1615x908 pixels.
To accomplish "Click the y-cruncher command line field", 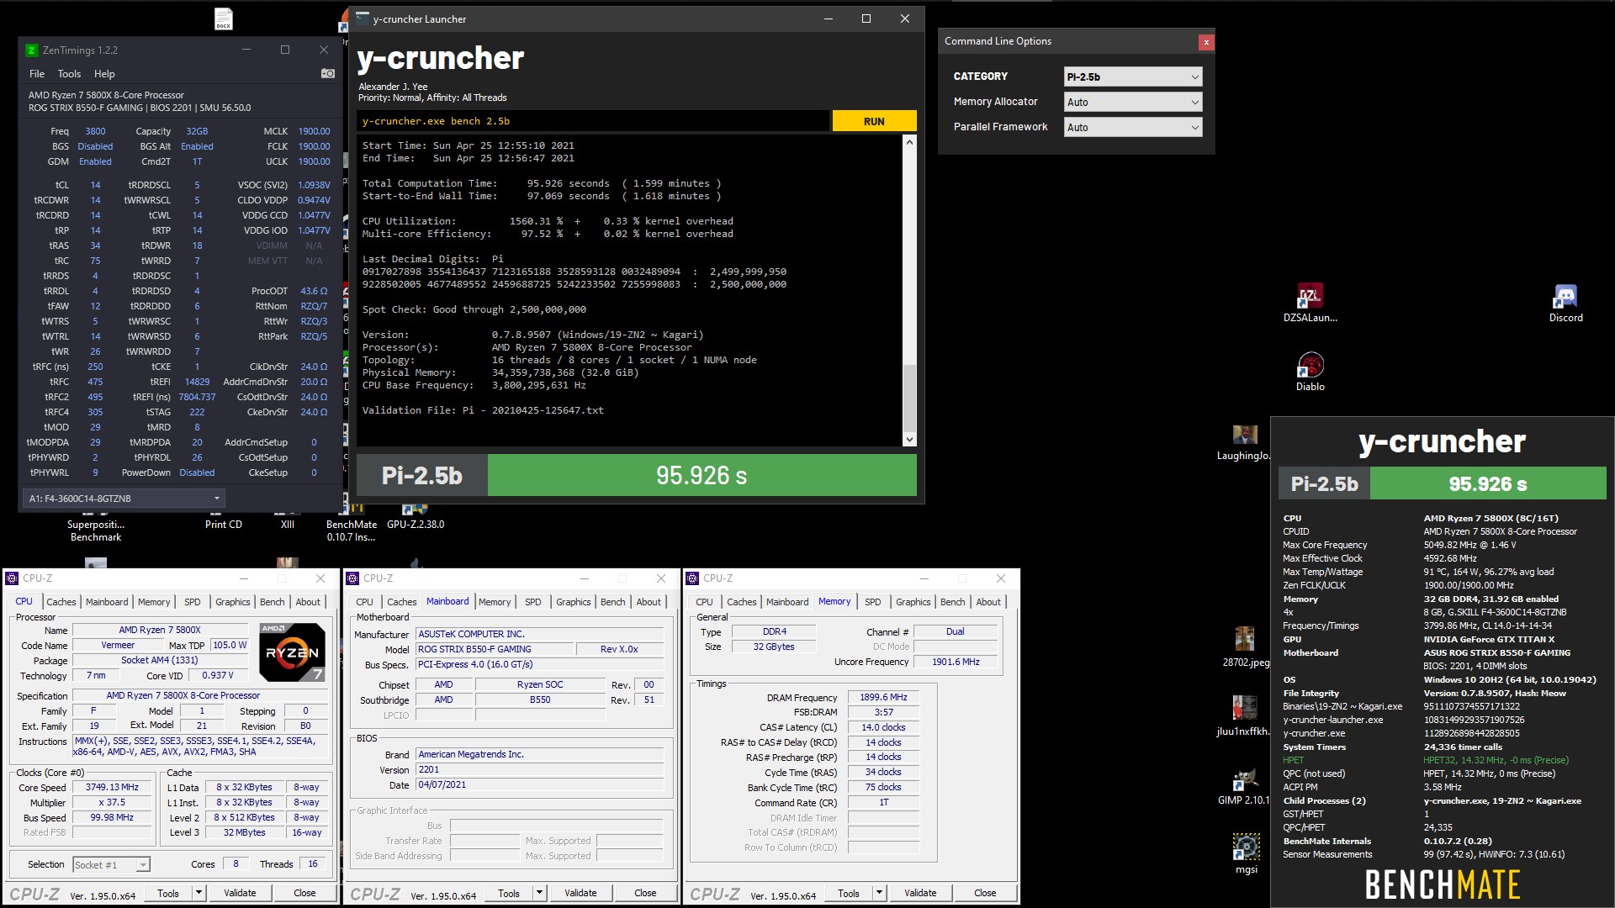I will pyautogui.click(x=593, y=121).
